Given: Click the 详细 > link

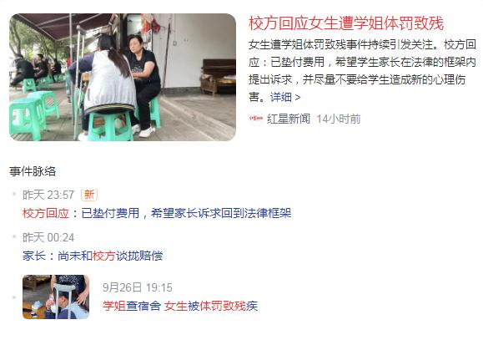Looking at the screenshot, I should (x=285, y=98).
